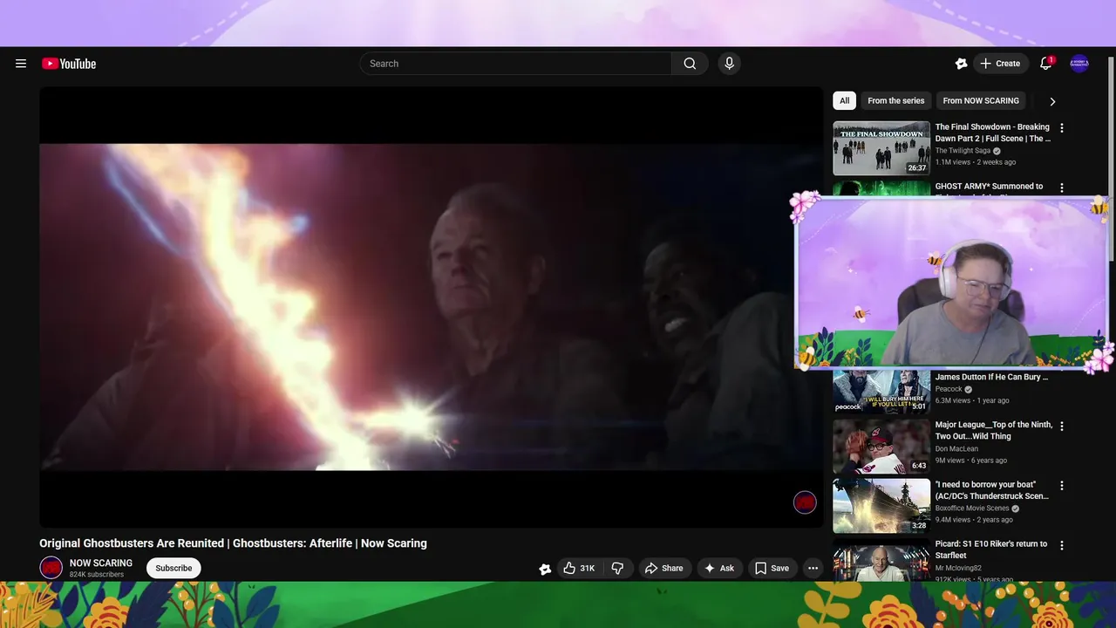Open options for Major League video
This screenshot has width=1116, height=628.
tap(1061, 426)
